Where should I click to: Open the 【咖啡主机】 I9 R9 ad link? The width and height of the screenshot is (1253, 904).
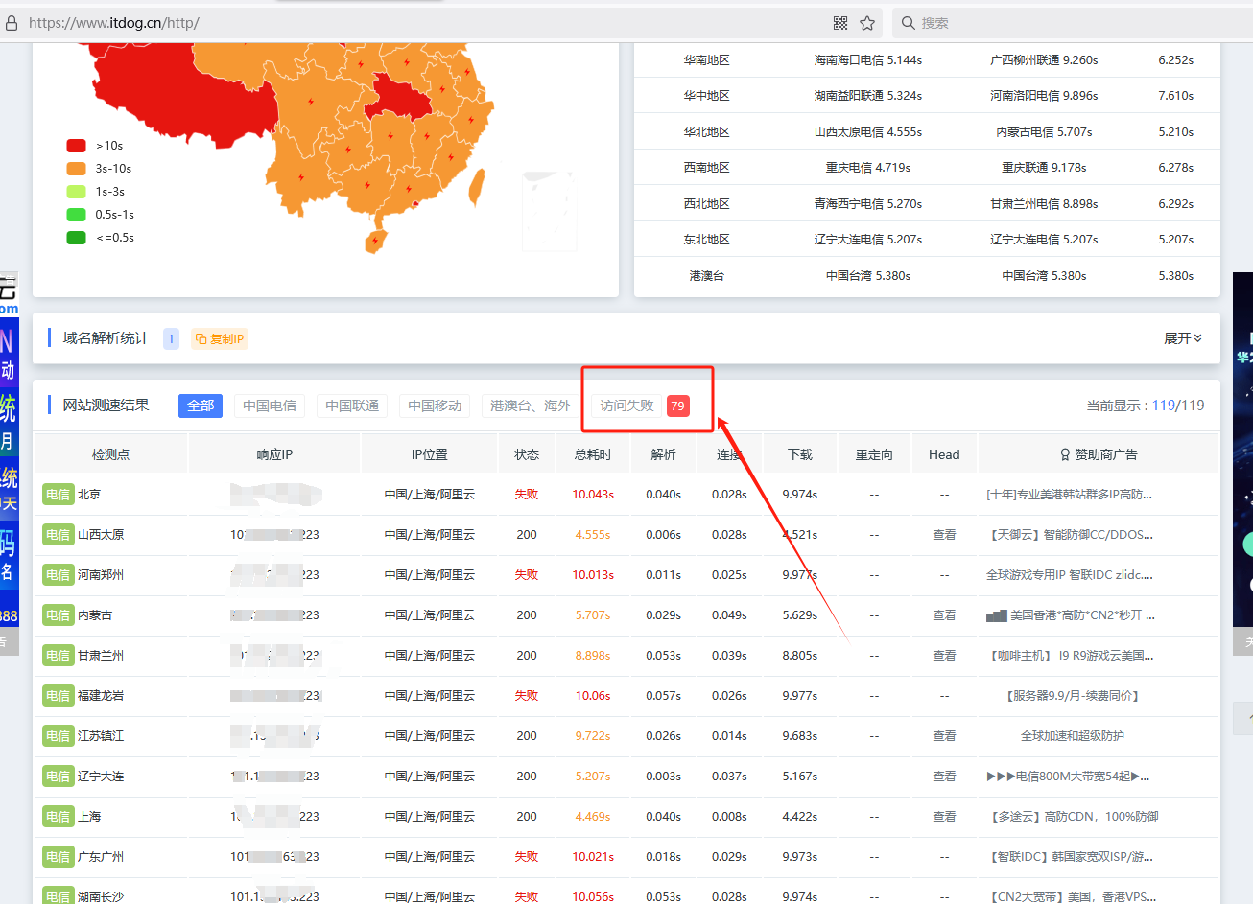tap(1072, 656)
